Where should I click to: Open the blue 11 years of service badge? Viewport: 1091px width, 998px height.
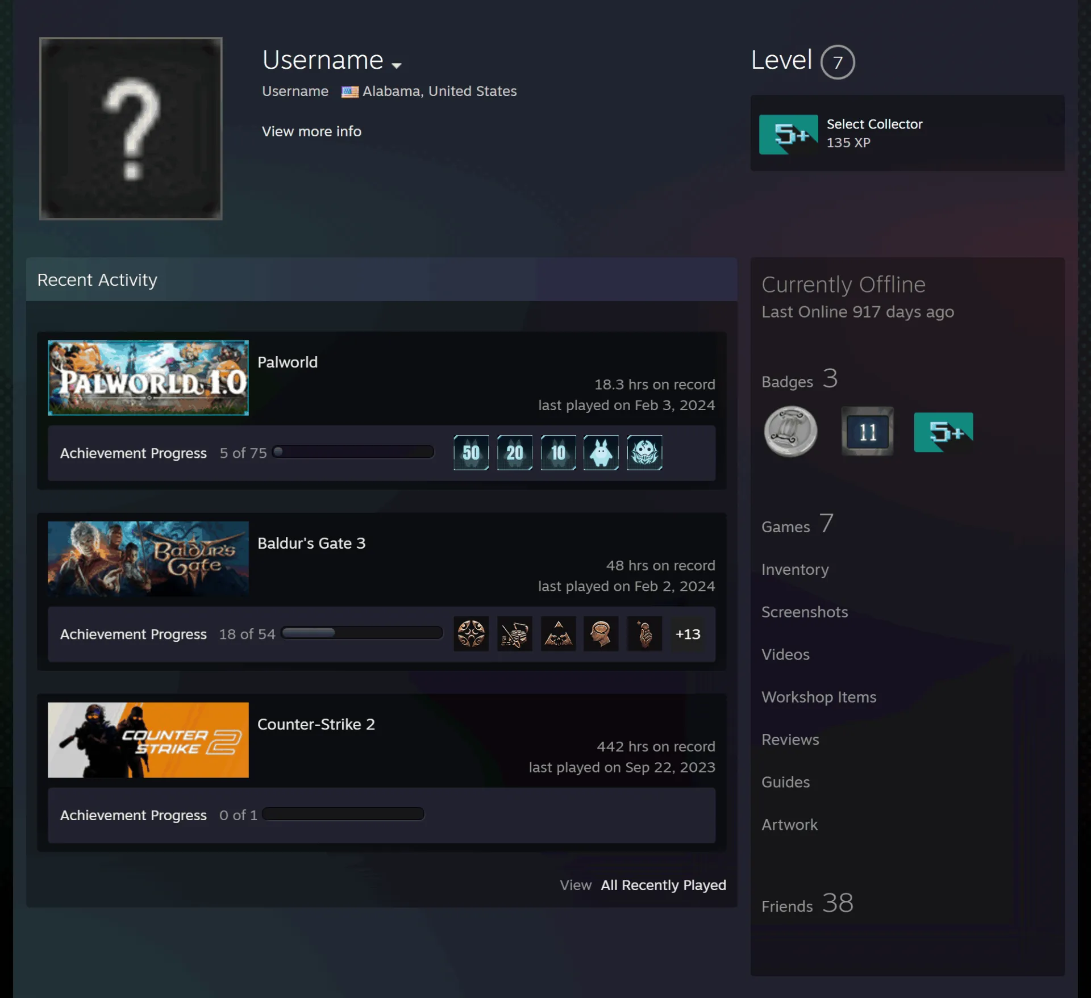coord(867,432)
